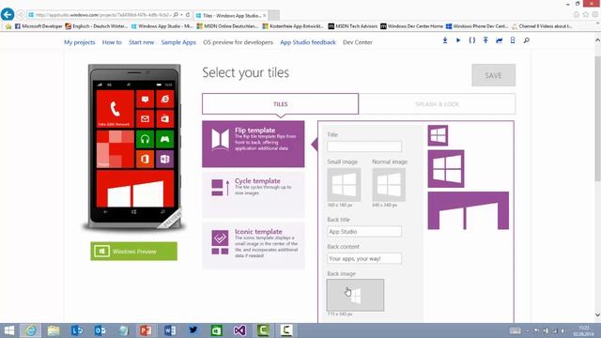The height and width of the screenshot is (338, 601).
Task: Click the green Windows Preview button
Action: click(133, 252)
